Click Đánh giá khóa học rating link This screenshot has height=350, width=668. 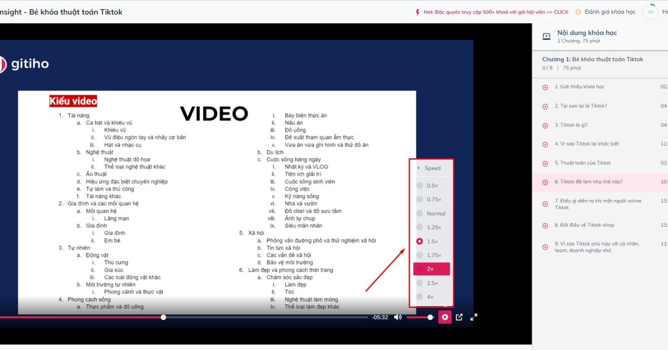(x=610, y=12)
